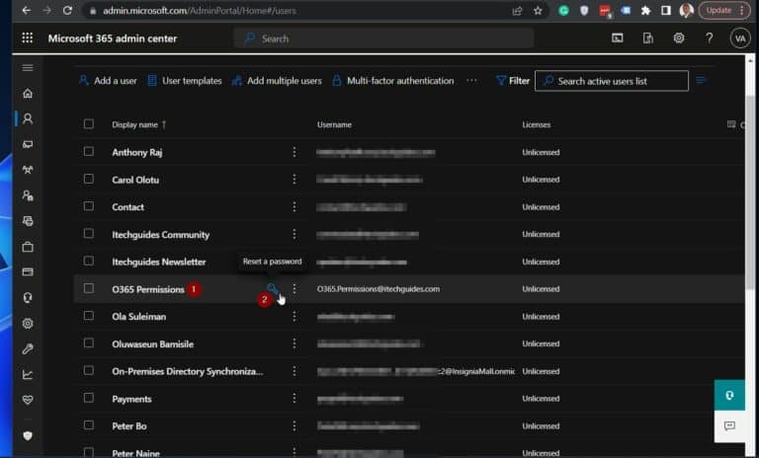Open more actions for O365 Permissions

(x=295, y=289)
